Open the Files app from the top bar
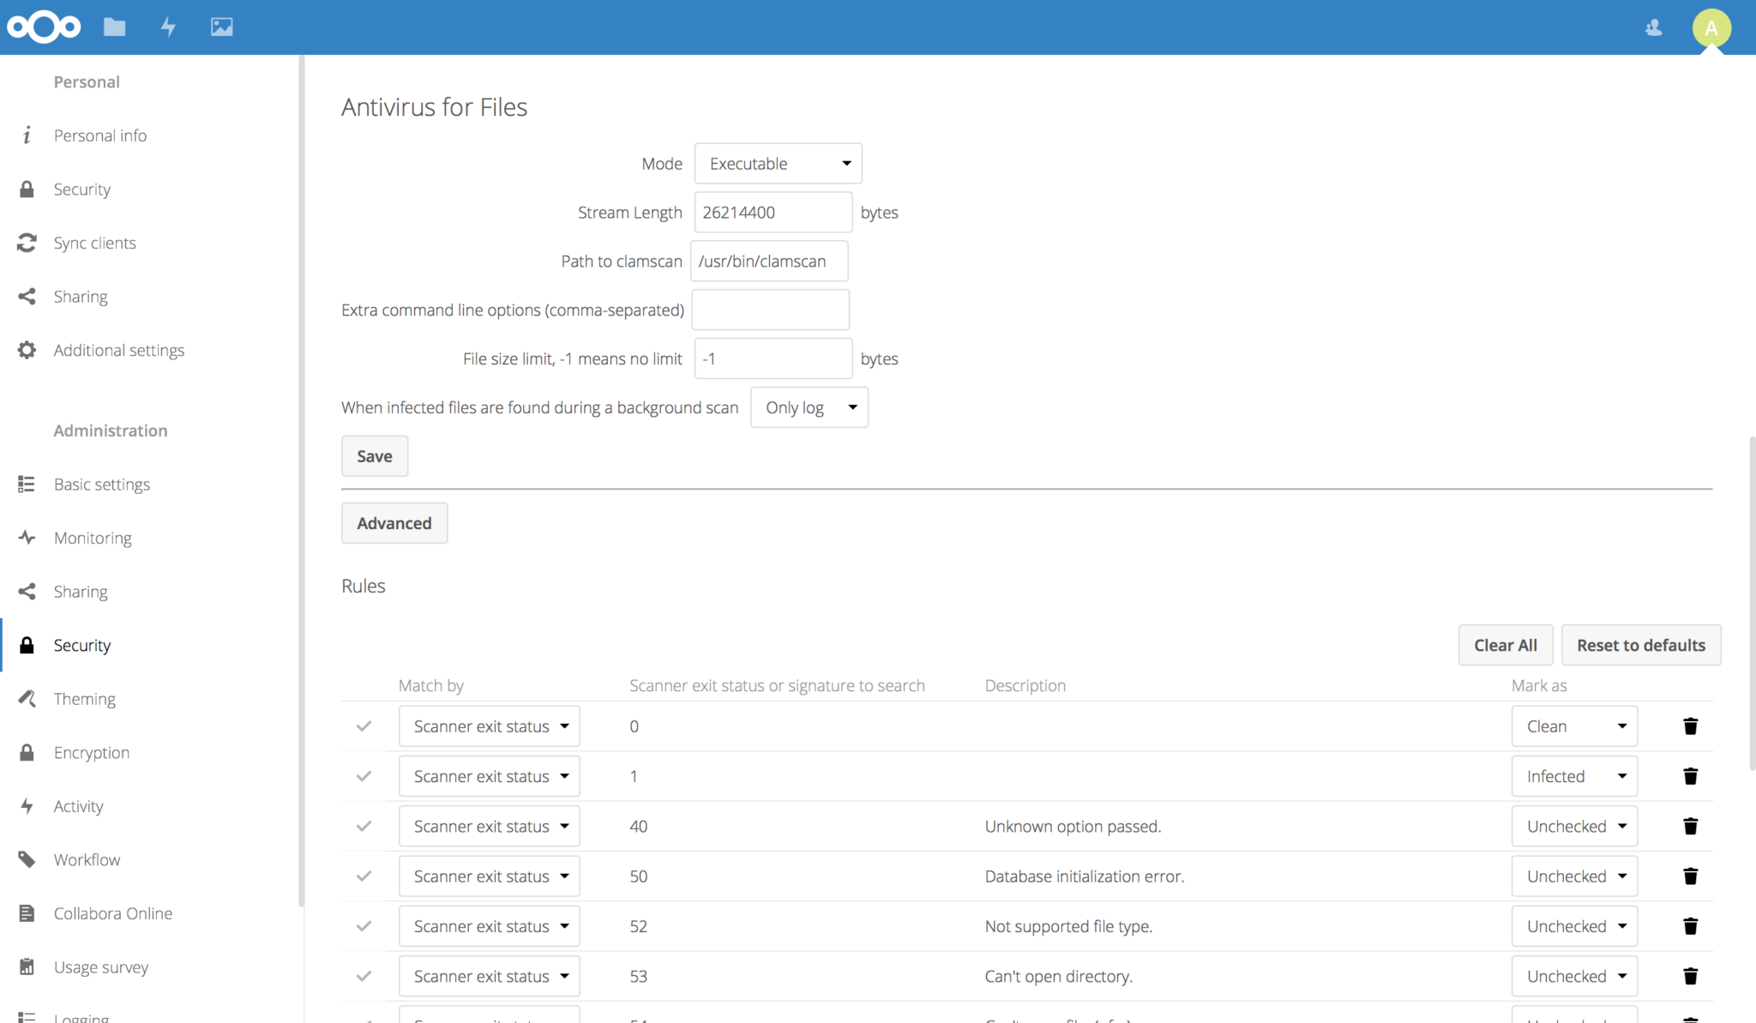The image size is (1756, 1023). pos(114,27)
